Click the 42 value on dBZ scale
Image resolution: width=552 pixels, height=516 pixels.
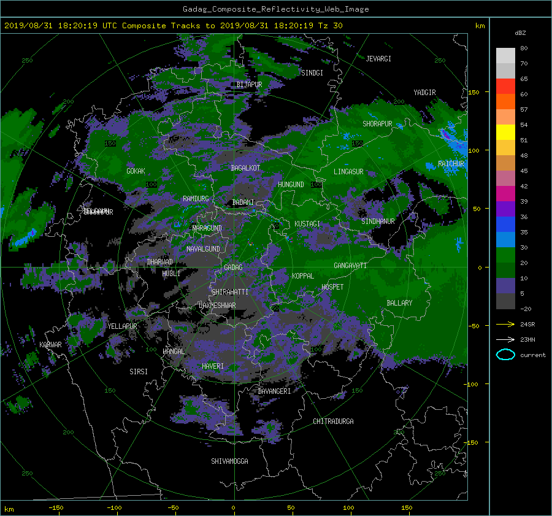pyautogui.click(x=524, y=187)
